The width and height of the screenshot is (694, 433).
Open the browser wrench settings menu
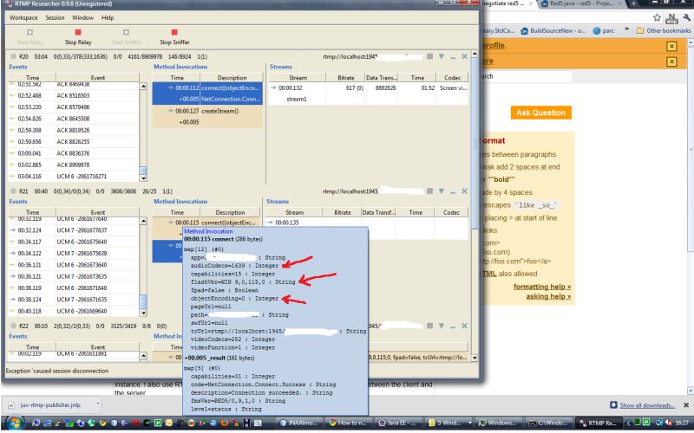point(686,17)
